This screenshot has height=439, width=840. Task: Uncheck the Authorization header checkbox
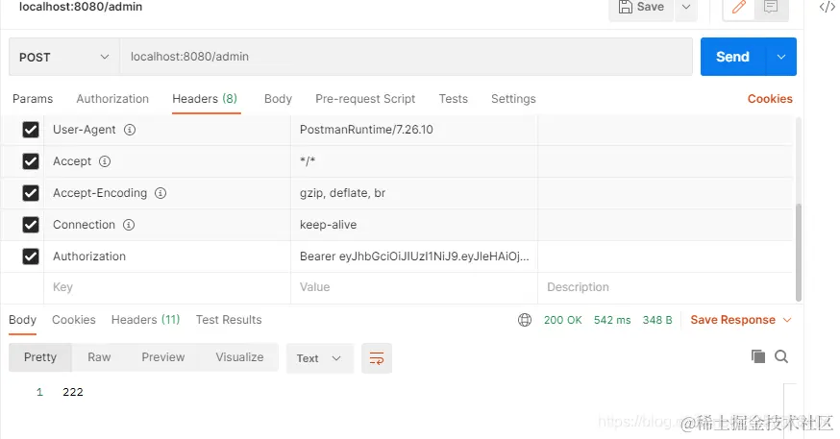pyautogui.click(x=31, y=256)
